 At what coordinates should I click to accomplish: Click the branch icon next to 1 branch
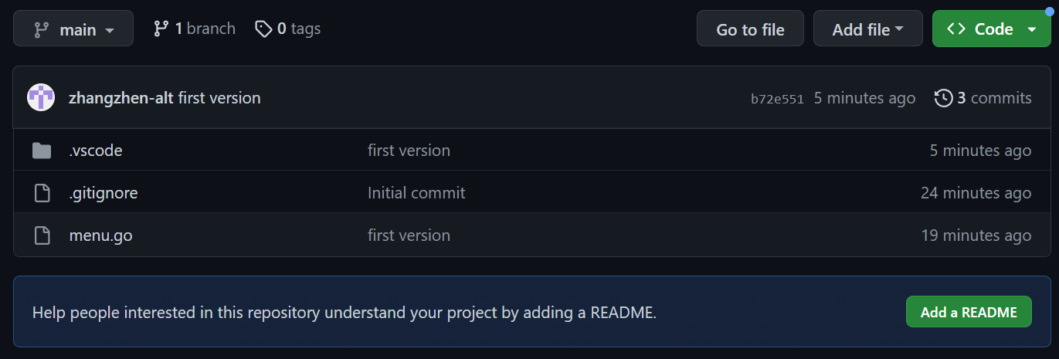(x=161, y=29)
